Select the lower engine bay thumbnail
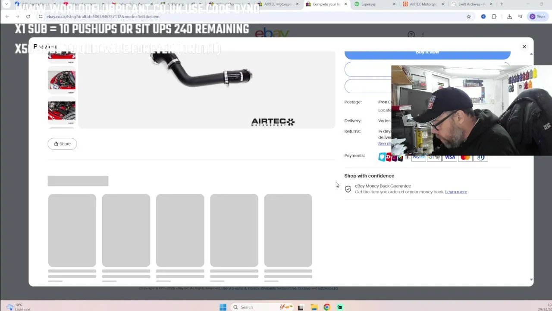Image resolution: width=552 pixels, height=311 pixels. pyautogui.click(x=62, y=111)
